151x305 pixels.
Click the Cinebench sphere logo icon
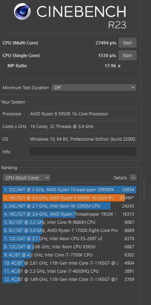[22, 11]
